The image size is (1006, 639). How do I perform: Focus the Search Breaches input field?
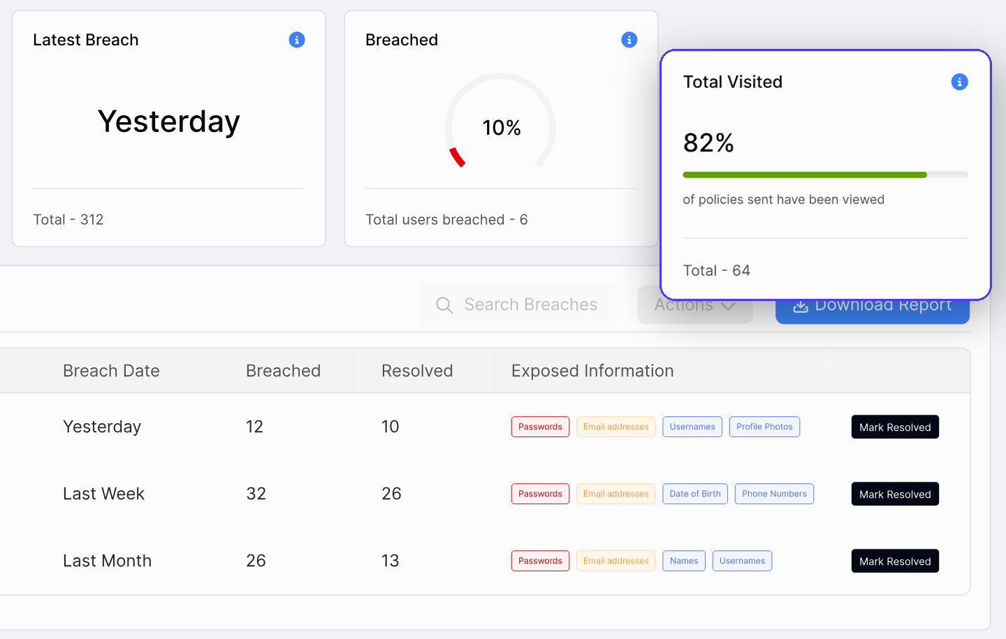tap(517, 304)
